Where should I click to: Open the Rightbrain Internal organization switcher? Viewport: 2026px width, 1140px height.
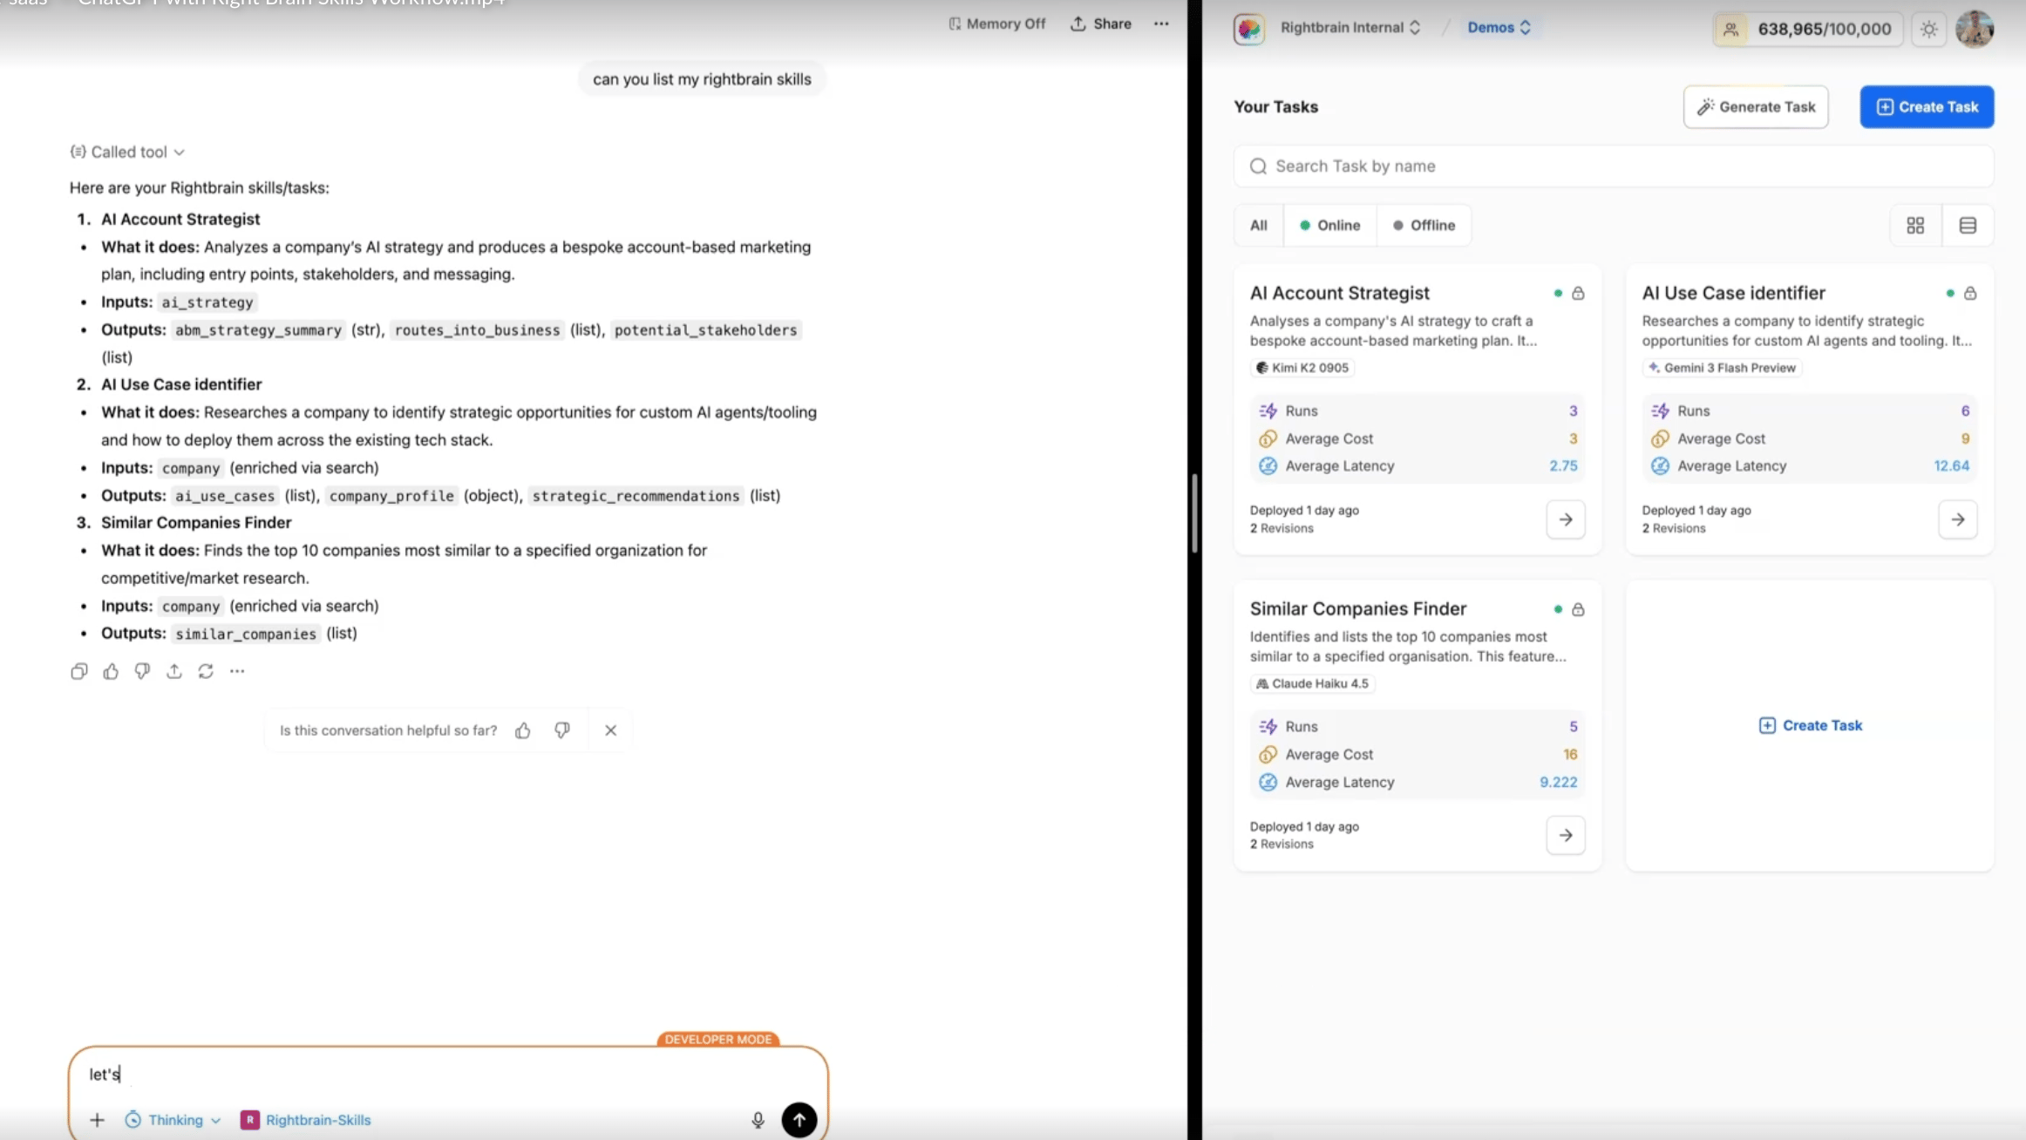pyautogui.click(x=1350, y=28)
